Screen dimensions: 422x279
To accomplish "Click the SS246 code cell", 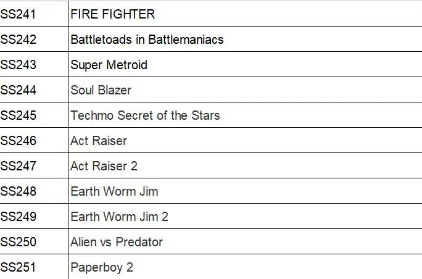I will point(19,141).
